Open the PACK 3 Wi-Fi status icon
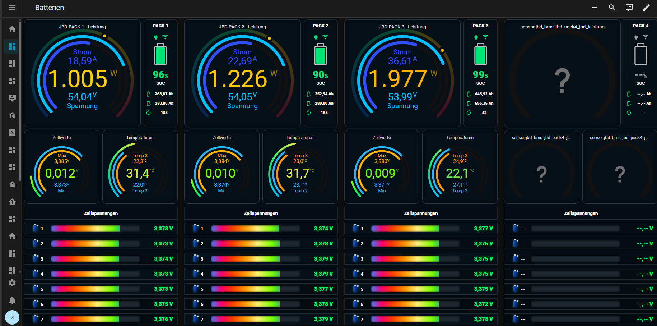The image size is (657, 326). coord(485,37)
